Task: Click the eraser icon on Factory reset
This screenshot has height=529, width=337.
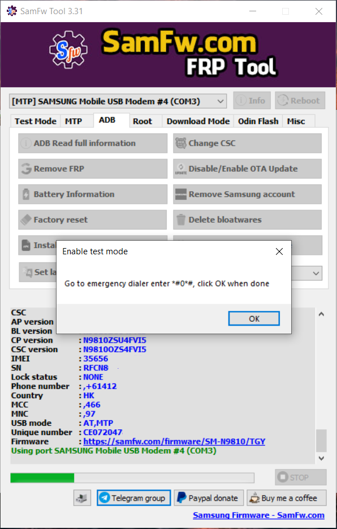Action: 26,220
